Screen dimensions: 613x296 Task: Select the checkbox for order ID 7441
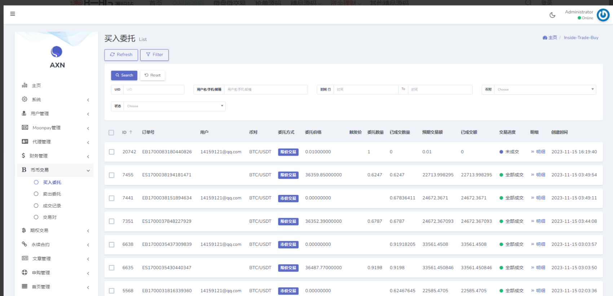click(x=112, y=198)
